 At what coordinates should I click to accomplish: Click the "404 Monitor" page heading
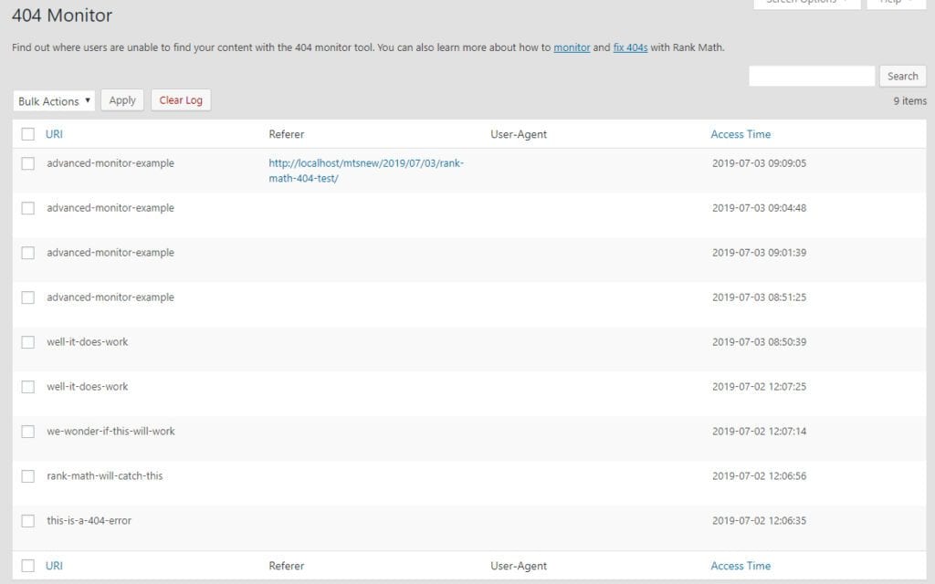click(62, 16)
